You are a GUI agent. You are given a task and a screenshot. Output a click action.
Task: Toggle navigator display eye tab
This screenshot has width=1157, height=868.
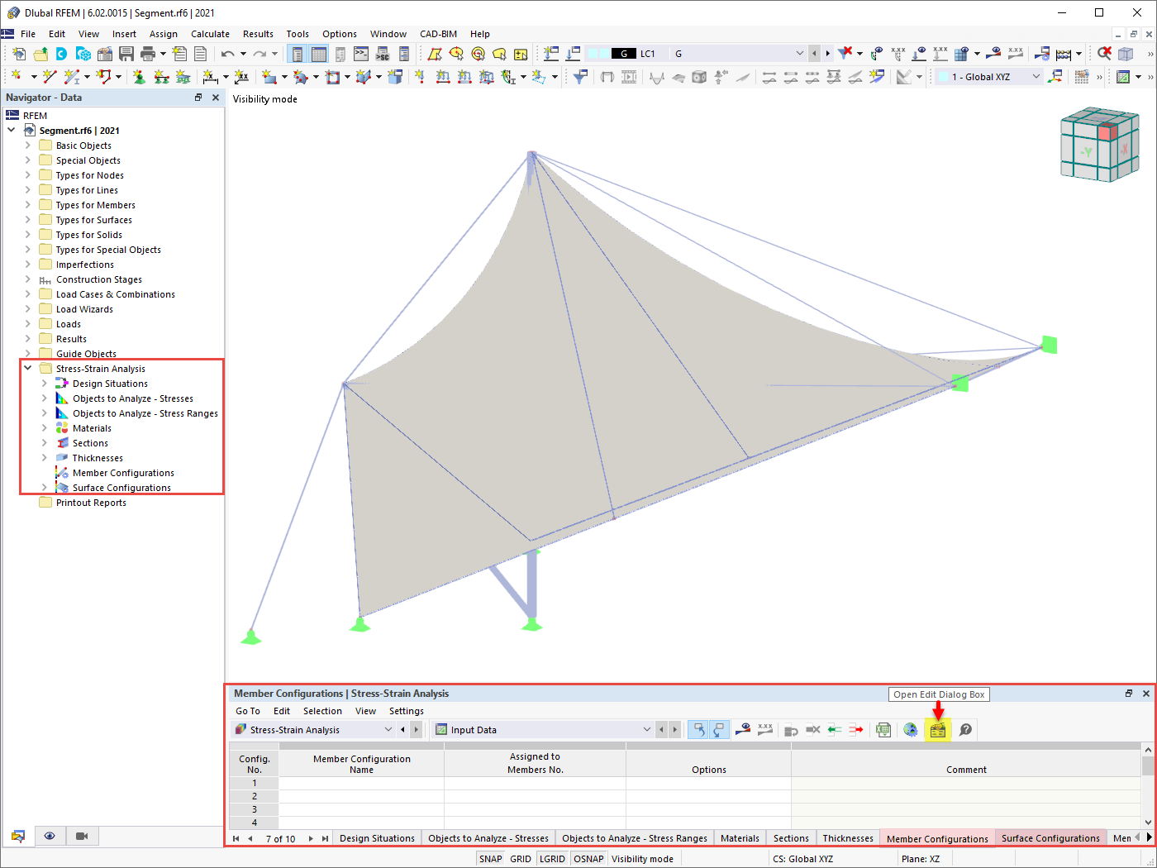[x=50, y=836]
